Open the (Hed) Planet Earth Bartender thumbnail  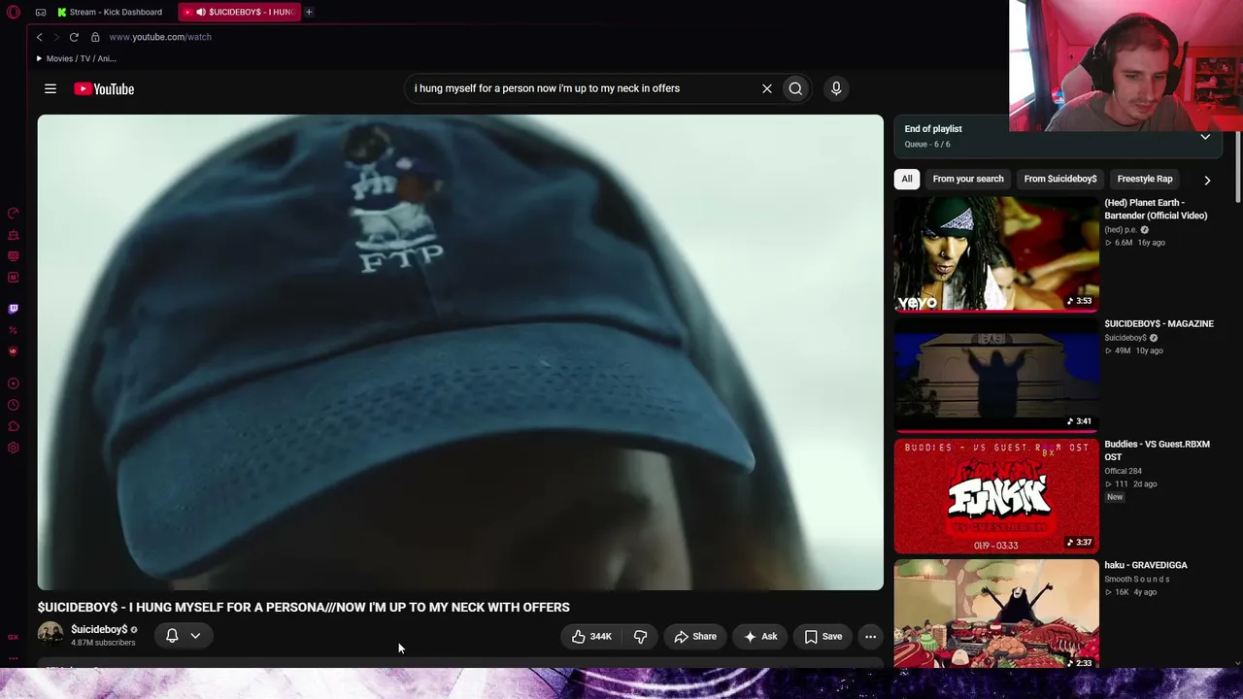[x=996, y=254]
